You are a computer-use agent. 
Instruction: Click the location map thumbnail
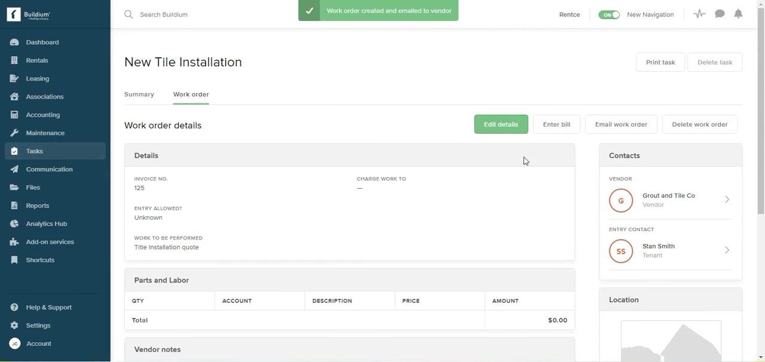[x=671, y=341]
